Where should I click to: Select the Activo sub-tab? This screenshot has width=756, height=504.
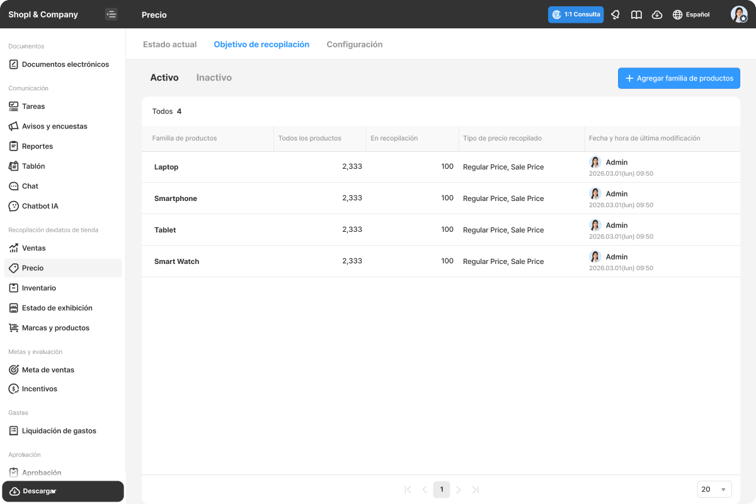(164, 77)
